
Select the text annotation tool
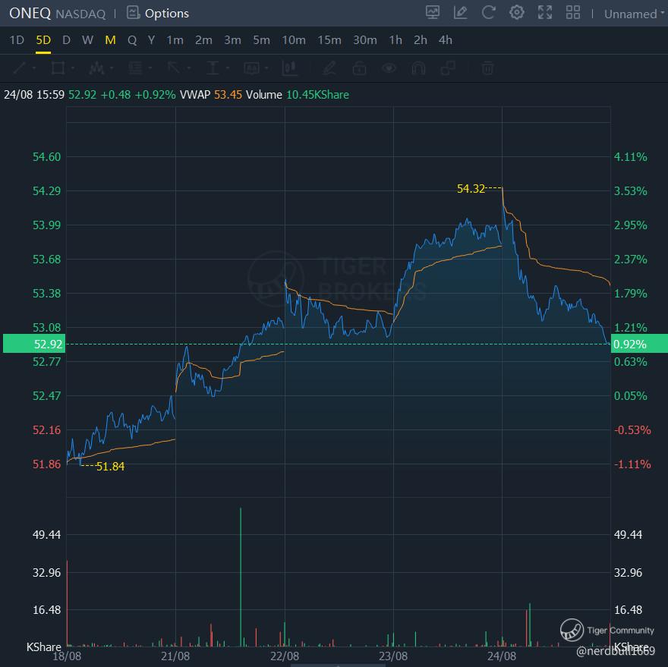pyautogui.click(x=251, y=68)
